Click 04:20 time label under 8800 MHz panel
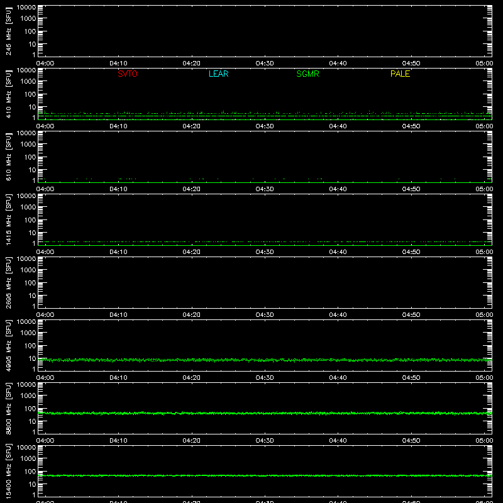The height and width of the screenshot is (503, 503). pyautogui.click(x=192, y=441)
